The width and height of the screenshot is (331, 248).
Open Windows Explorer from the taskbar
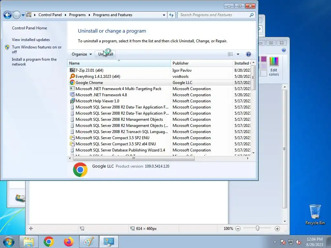(x=29, y=242)
